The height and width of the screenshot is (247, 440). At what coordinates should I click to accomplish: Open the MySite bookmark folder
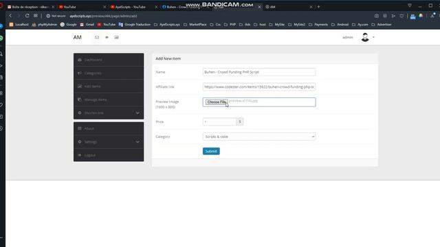(x=276, y=25)
